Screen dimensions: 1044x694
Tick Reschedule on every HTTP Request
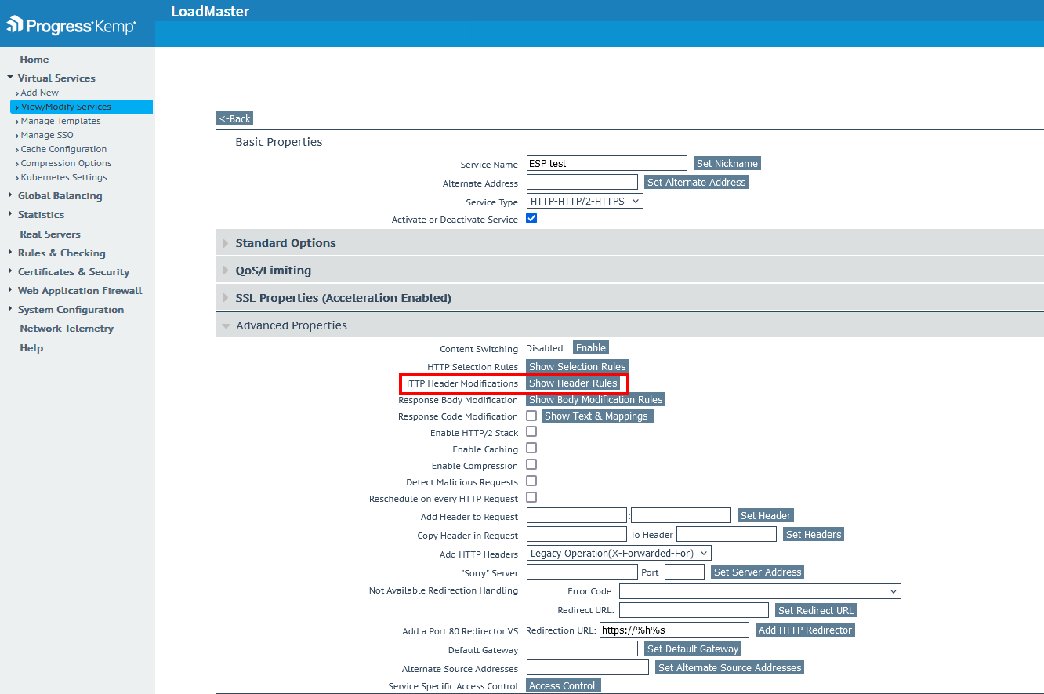tap(531, 498)
